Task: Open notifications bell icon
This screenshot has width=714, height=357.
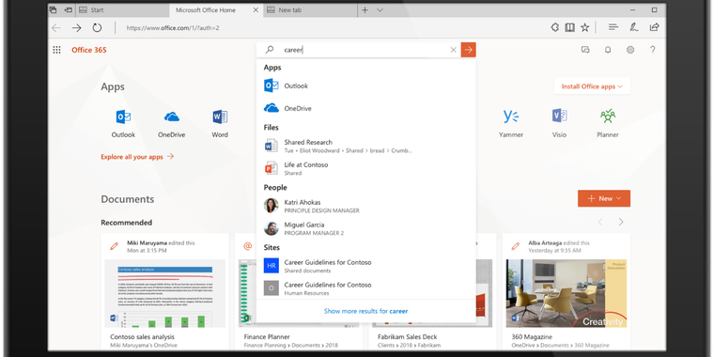Action: [608, 50]
